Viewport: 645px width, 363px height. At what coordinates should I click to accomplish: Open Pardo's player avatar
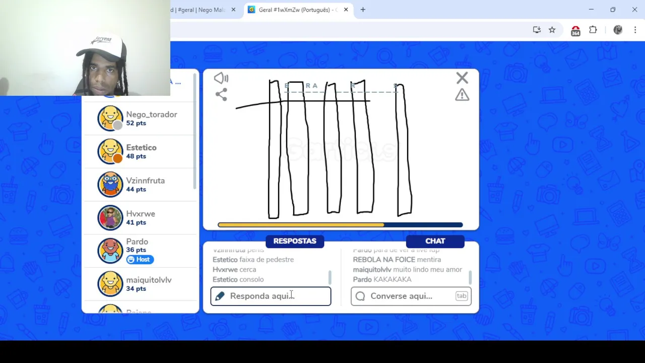click(110, 251)
